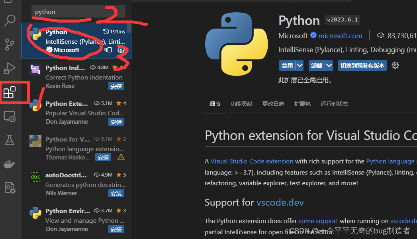Click 切换到预发布版本 button

click(362, 66)
